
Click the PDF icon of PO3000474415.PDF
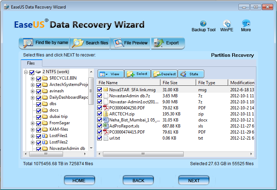pyautogui.click(x=106, y=132)
